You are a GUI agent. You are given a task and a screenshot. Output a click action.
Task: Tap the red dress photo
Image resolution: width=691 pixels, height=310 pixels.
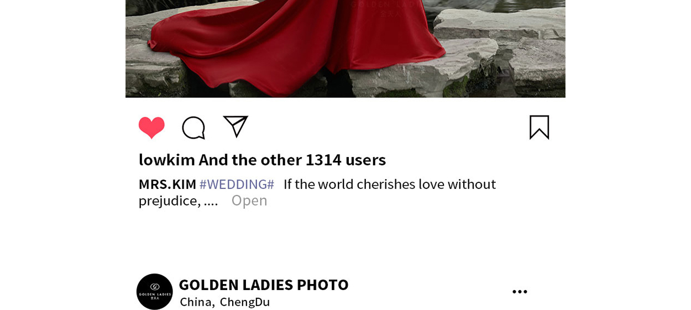[x=345, y=49]
